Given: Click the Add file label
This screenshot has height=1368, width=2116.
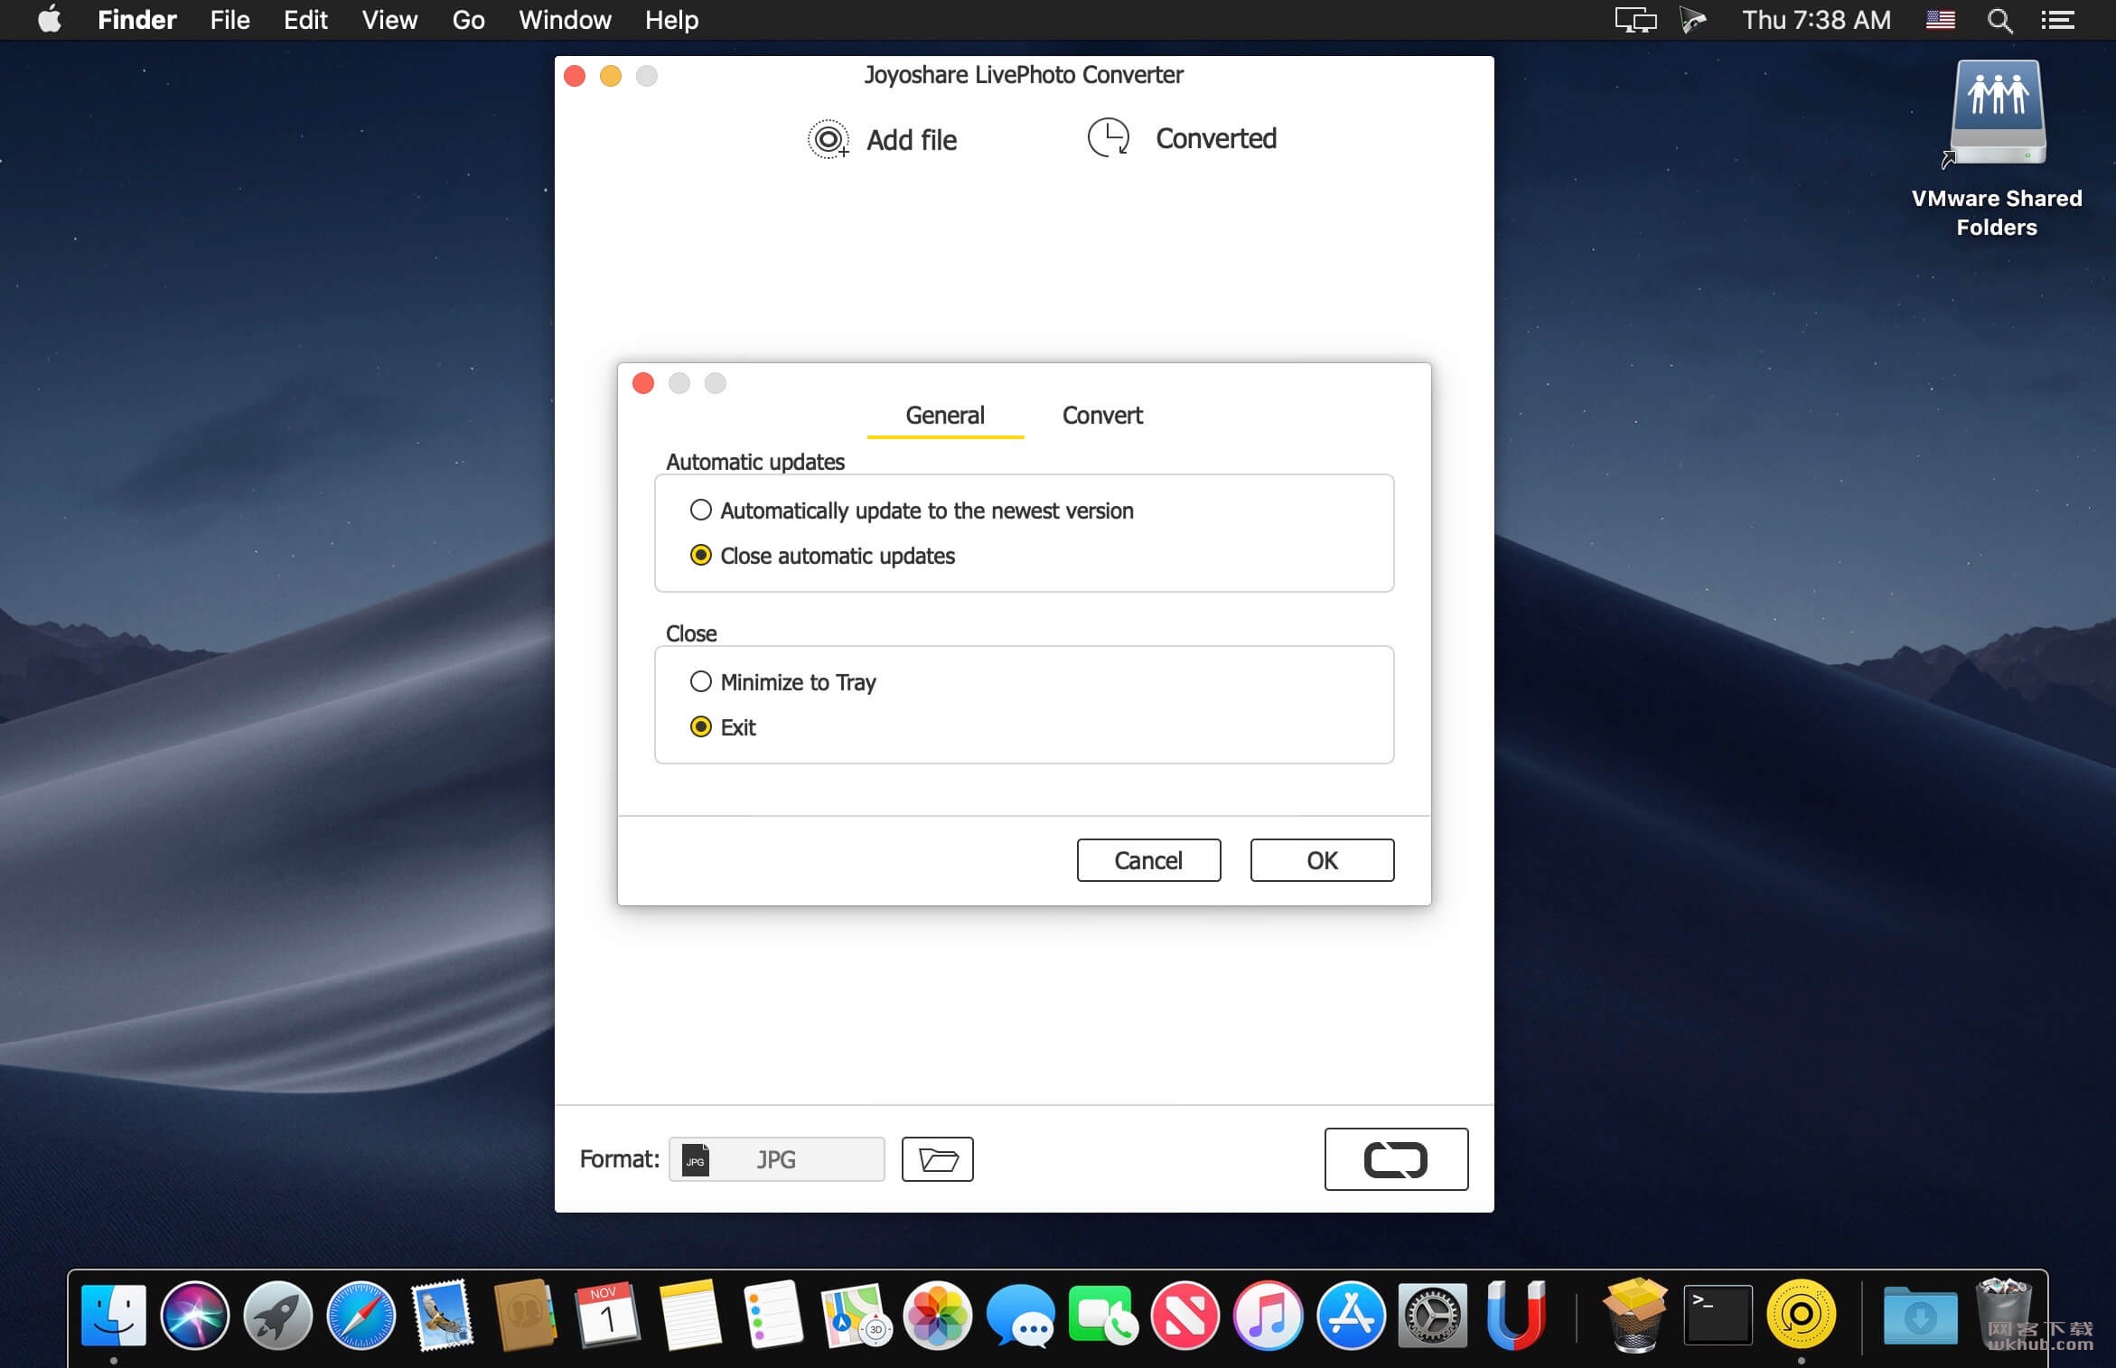Looking at the screenshot, I should 912,140.
